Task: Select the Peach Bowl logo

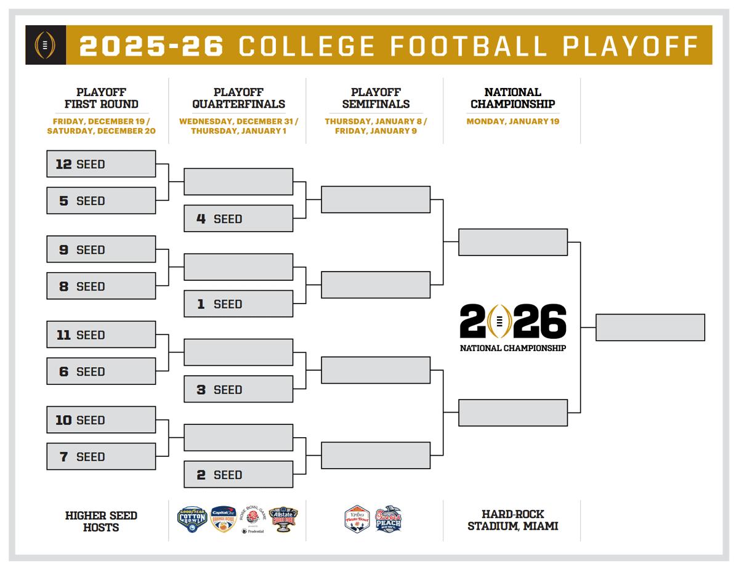Action: coord(389,520)
